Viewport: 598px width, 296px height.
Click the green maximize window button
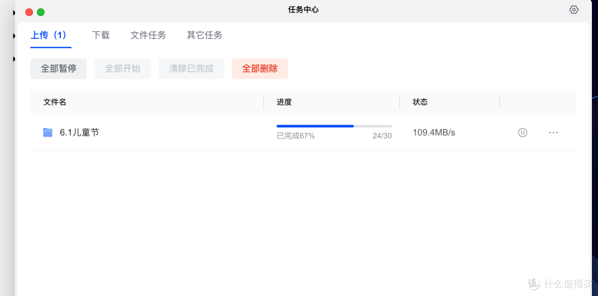point(40,12)
